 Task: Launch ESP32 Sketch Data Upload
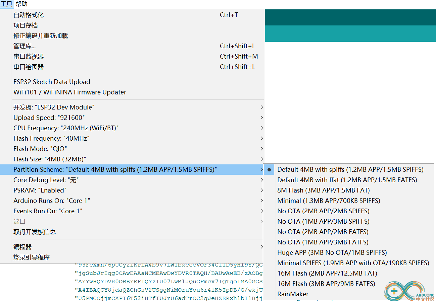coord(133,82)
